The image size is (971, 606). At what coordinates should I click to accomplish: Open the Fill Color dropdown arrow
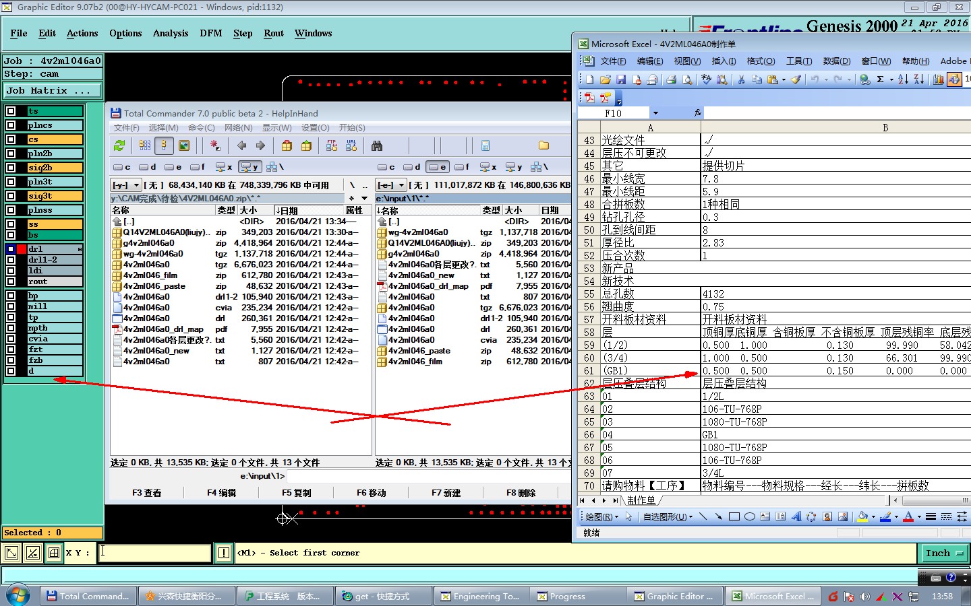click(873, 516)
